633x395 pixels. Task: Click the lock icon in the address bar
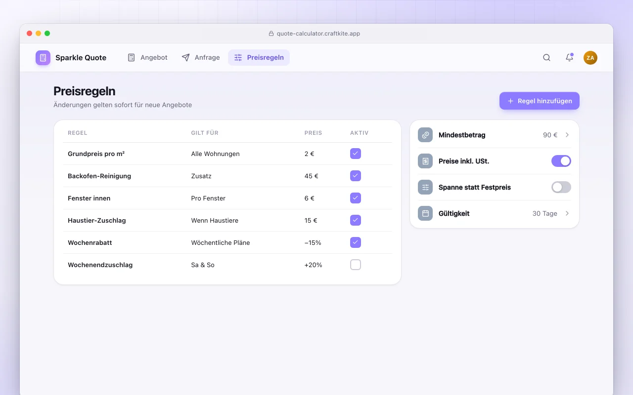coord(271,34)
